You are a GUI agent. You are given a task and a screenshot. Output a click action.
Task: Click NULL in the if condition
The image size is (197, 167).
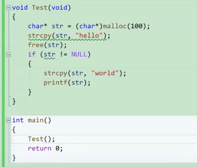79,54
